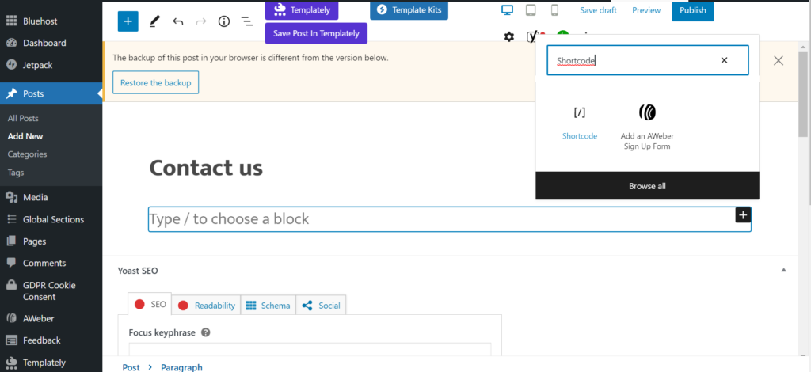Select Post in the breadcrumb

[131, 367]
